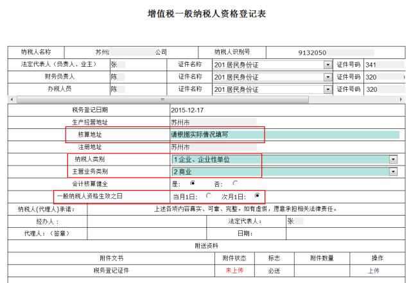Select 否 for 会计核算健全

click(235, 183)
